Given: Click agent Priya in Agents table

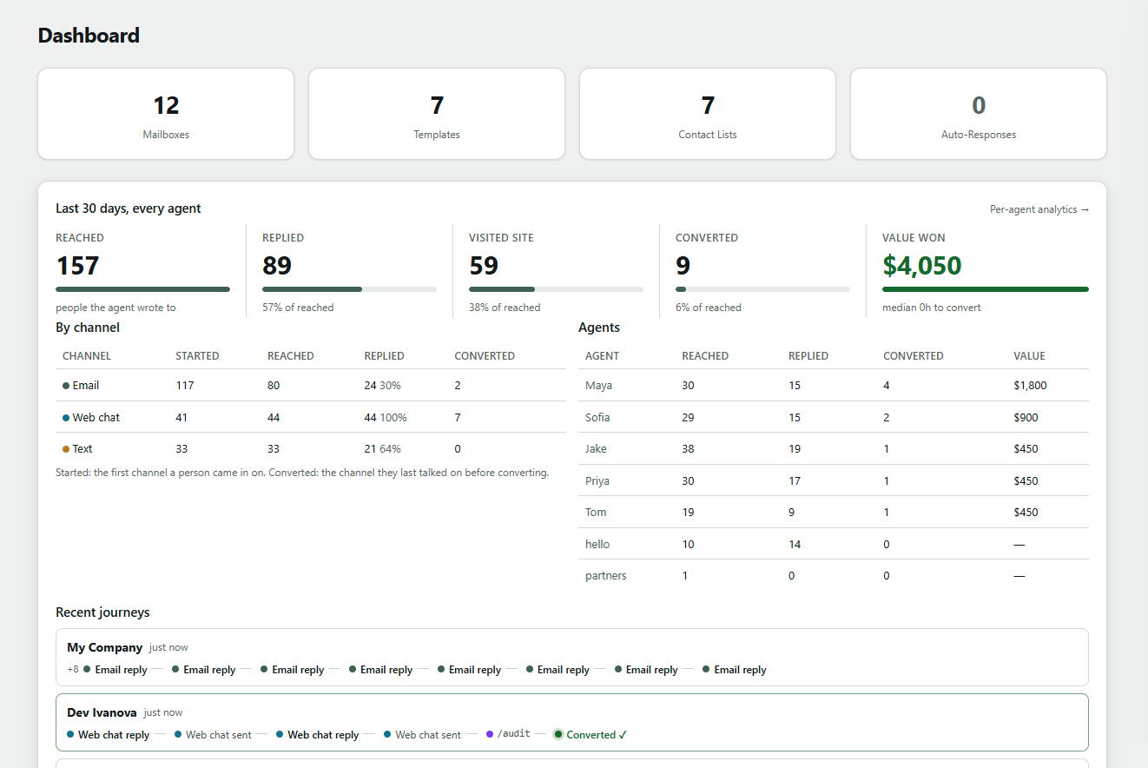Looking at the screenshot, I should [597, 480].
